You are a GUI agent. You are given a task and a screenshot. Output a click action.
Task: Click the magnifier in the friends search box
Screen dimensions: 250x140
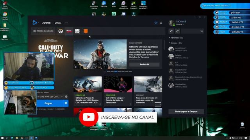point(202,31)
